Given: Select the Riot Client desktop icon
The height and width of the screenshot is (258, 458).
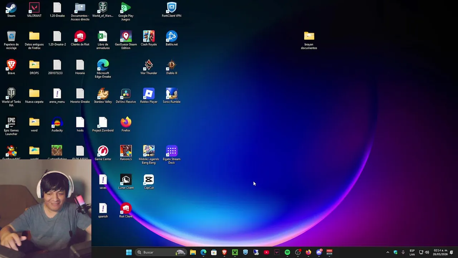Looking at the screenshot, I should (126, 210).
